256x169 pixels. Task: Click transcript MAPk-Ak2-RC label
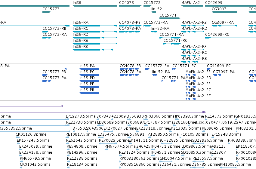point(194,53)
